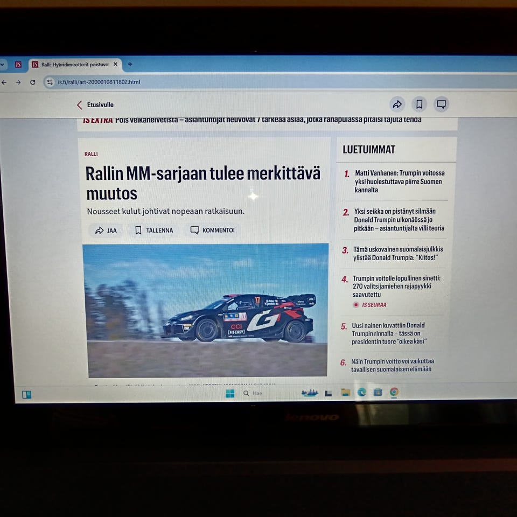Image resolution: width=517 pixels, height=517 pixels.
Task: Open the site information icon in the address bar
Action: [x=50, y=82]
